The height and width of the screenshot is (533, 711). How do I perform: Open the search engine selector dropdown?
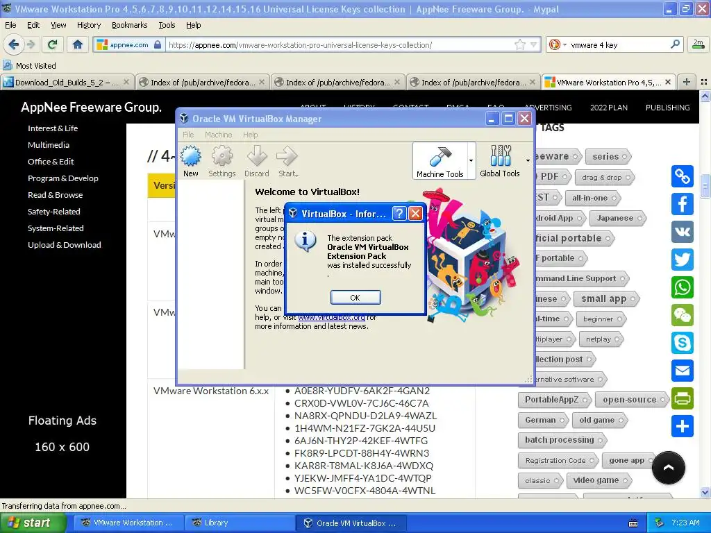(558, 44)
